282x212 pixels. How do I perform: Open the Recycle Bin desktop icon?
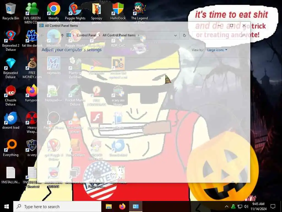coord(11,11)
